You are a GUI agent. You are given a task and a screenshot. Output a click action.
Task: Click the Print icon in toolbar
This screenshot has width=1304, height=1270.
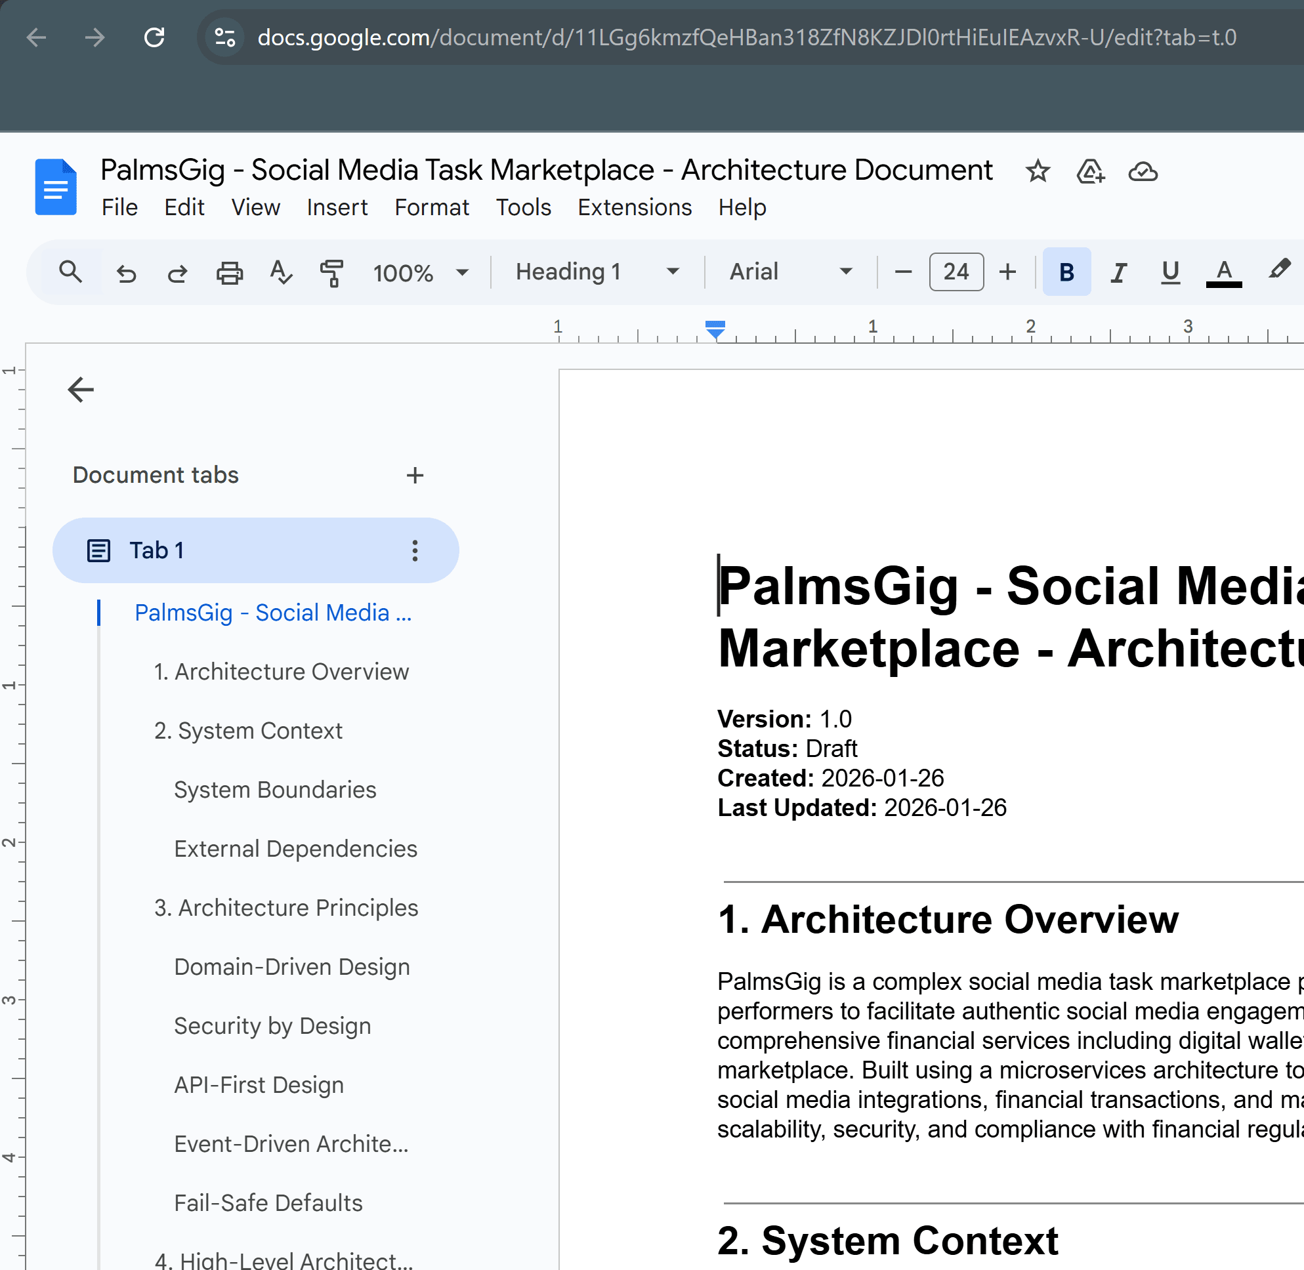230,272
